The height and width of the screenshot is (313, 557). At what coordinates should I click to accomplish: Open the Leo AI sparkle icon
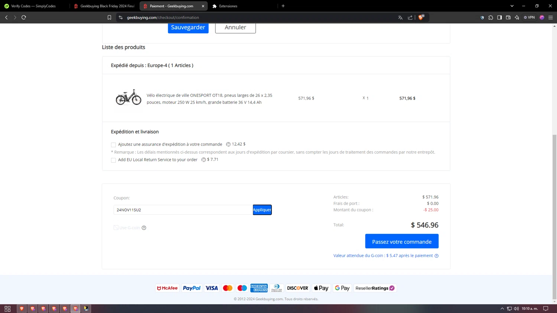coord(517,17)
